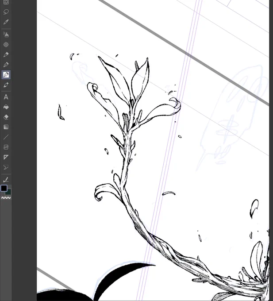Select the Lasso selection tool
This screenshot has height=301, width=273.
point(6,12)
